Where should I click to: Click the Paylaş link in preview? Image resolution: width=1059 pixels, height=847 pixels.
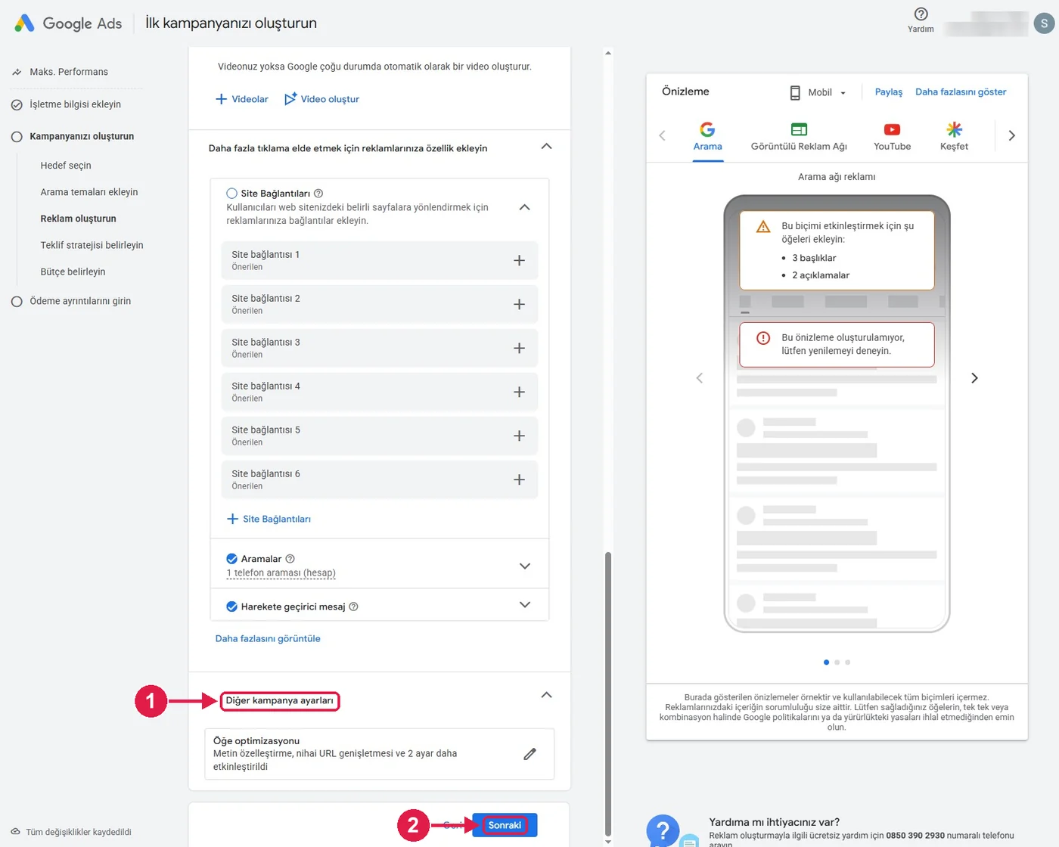point(889,92)
